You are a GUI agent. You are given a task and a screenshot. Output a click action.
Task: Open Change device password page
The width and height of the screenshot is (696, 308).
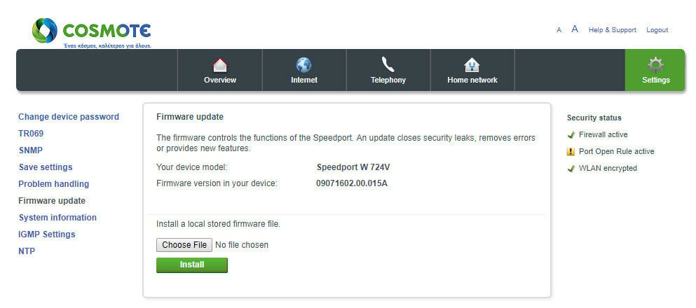pos(69,117)
